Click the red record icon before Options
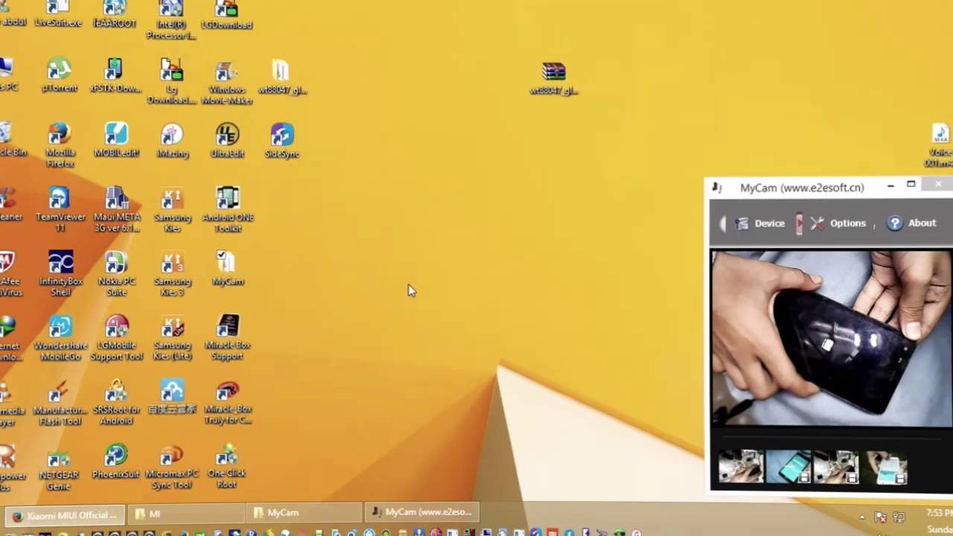Screen dimensions: 953x536 pos(799,223)
